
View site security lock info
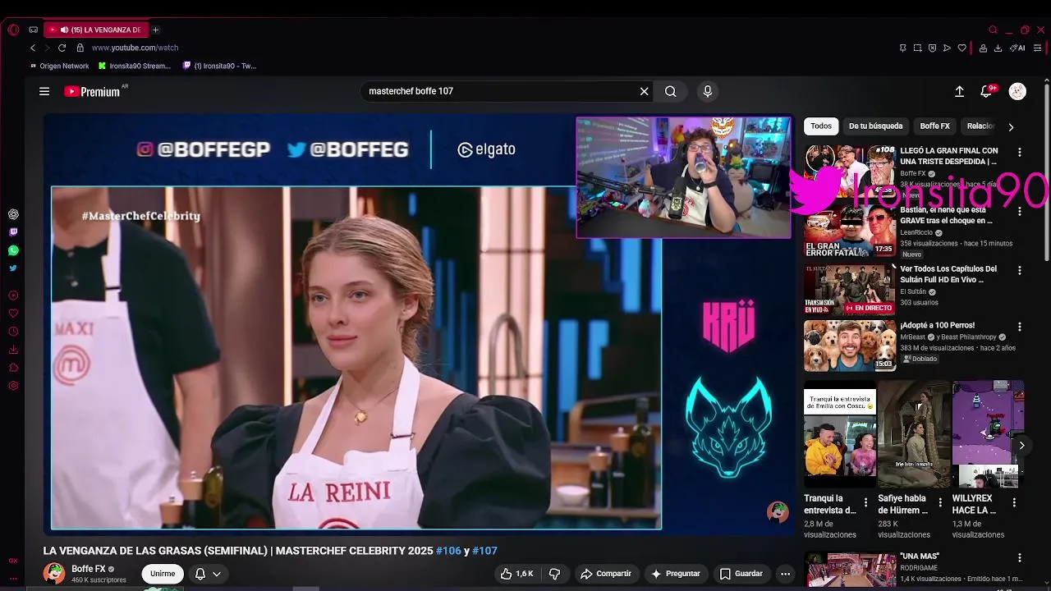(x=80, y=48)
